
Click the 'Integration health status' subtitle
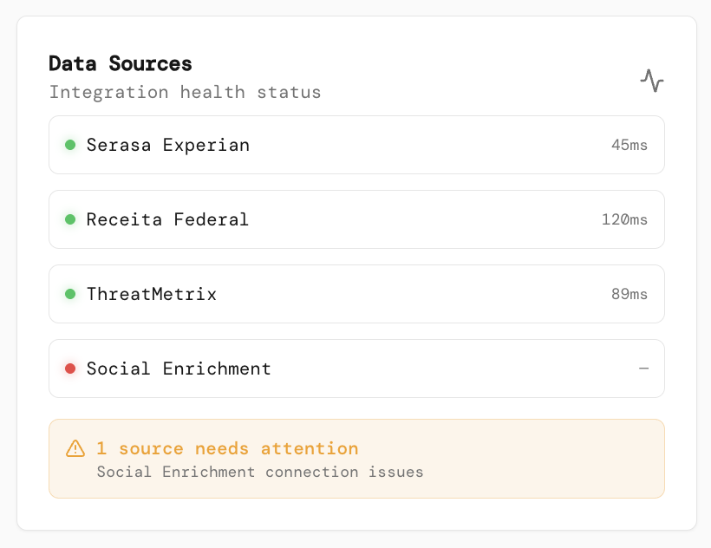coord(185,92)
